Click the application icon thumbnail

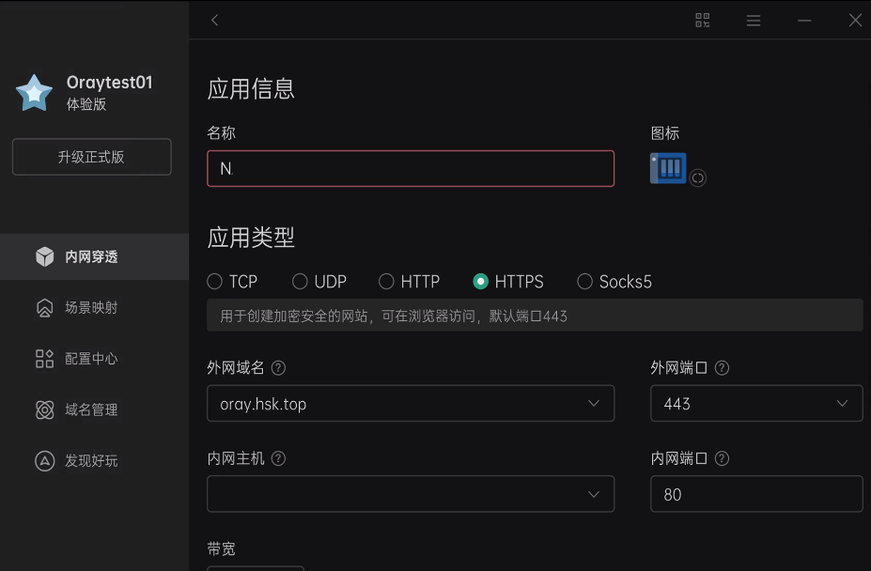tap(668, 169)
